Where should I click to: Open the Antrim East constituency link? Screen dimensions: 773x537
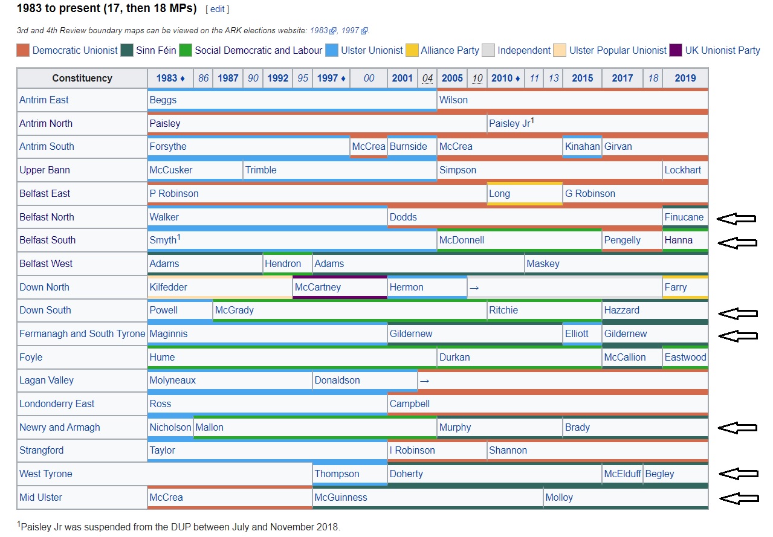(x=44, y=100)
